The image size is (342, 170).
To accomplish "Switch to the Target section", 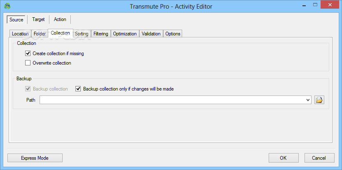I will pos(38,19).
